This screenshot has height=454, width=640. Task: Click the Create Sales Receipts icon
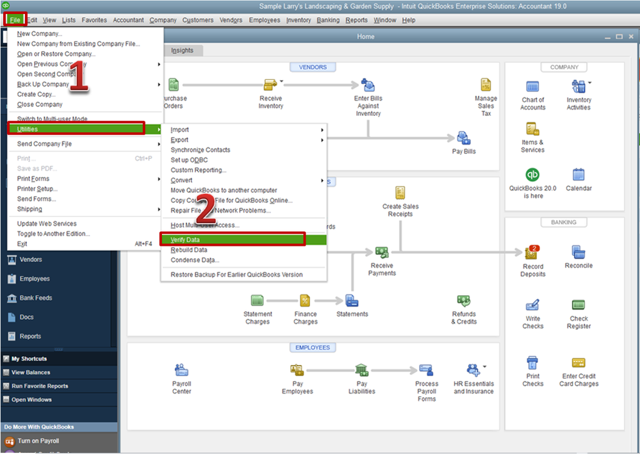point(400,193)
